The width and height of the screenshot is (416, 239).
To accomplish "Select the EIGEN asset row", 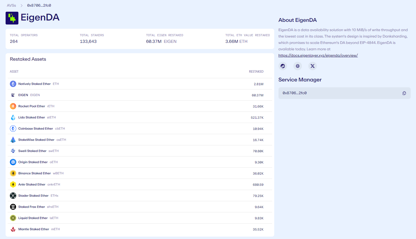I will 140,95.
